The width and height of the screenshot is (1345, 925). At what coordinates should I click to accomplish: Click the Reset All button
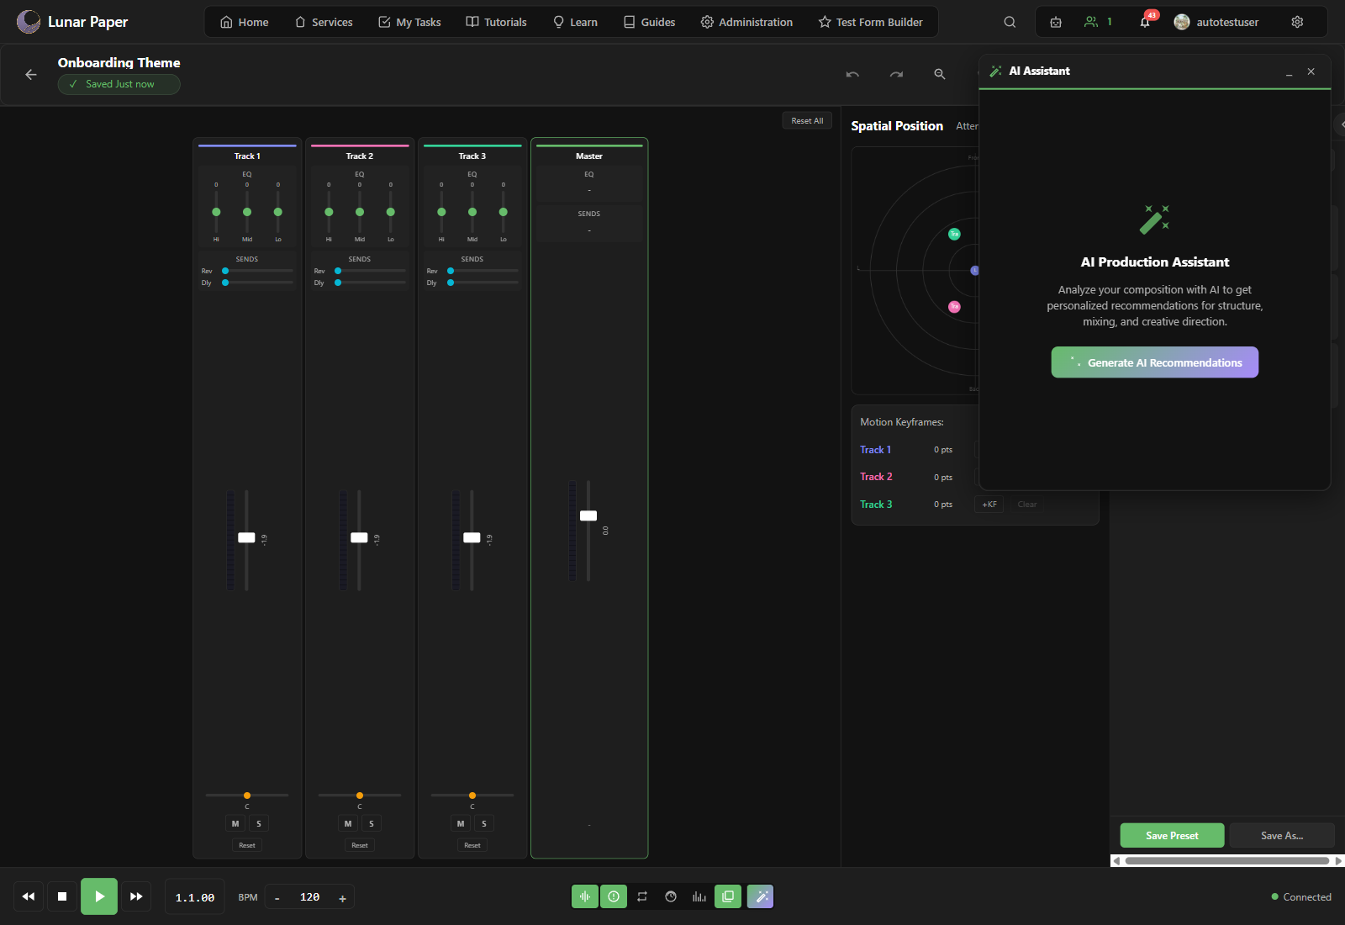pos(807,120)
